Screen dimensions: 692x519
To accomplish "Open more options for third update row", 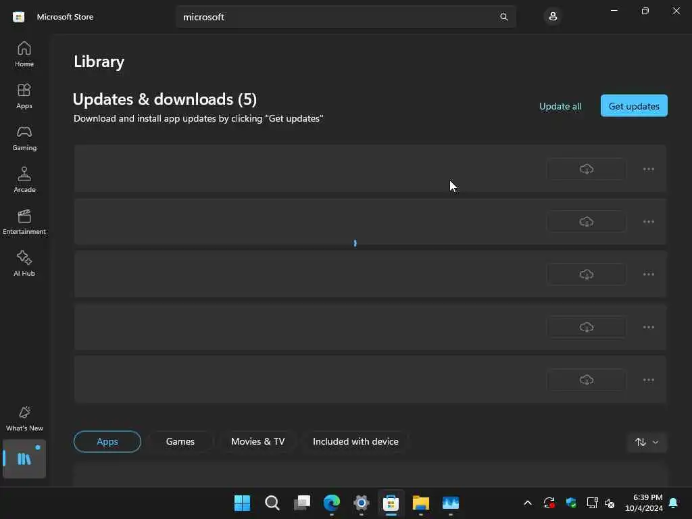I will coord(648,274).
